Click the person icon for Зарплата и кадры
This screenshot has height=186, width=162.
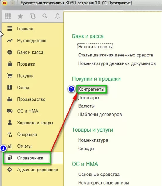point(10,123)
